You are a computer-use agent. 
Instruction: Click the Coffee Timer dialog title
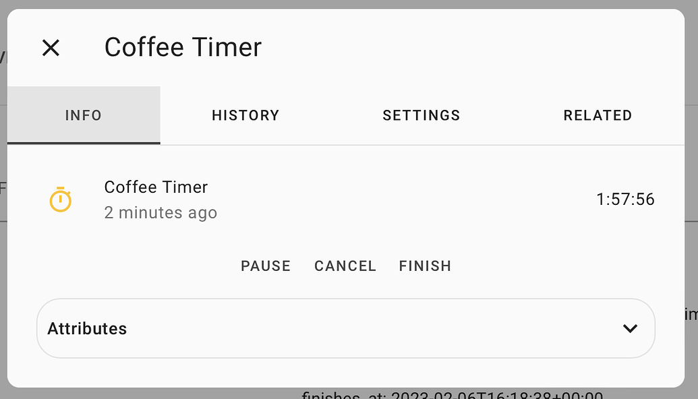[x=182, y=47]
